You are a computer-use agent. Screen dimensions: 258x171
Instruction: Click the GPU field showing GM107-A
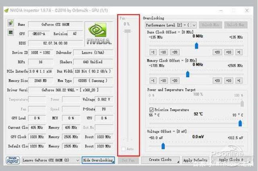pyautogui.click(x=39, y=34)
